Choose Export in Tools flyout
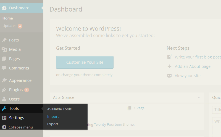This screenshot has height=137, width=221. [x=53, y=124]
